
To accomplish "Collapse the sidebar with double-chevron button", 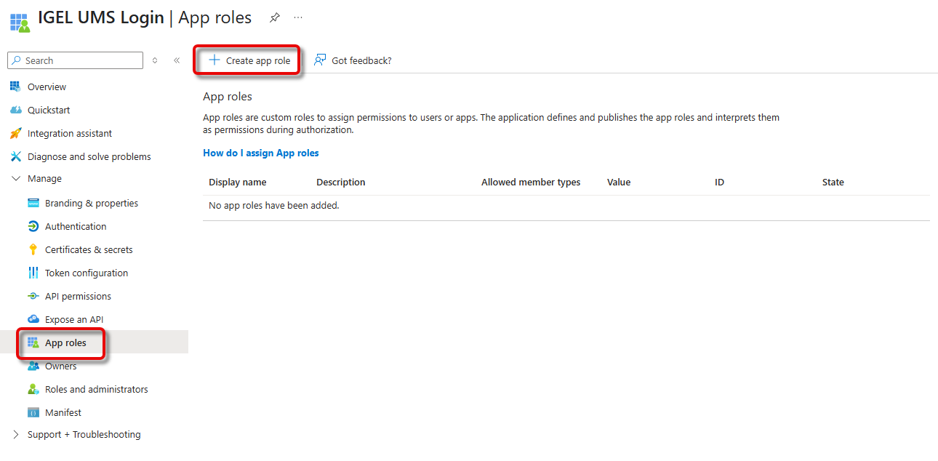I will point(177,60).
